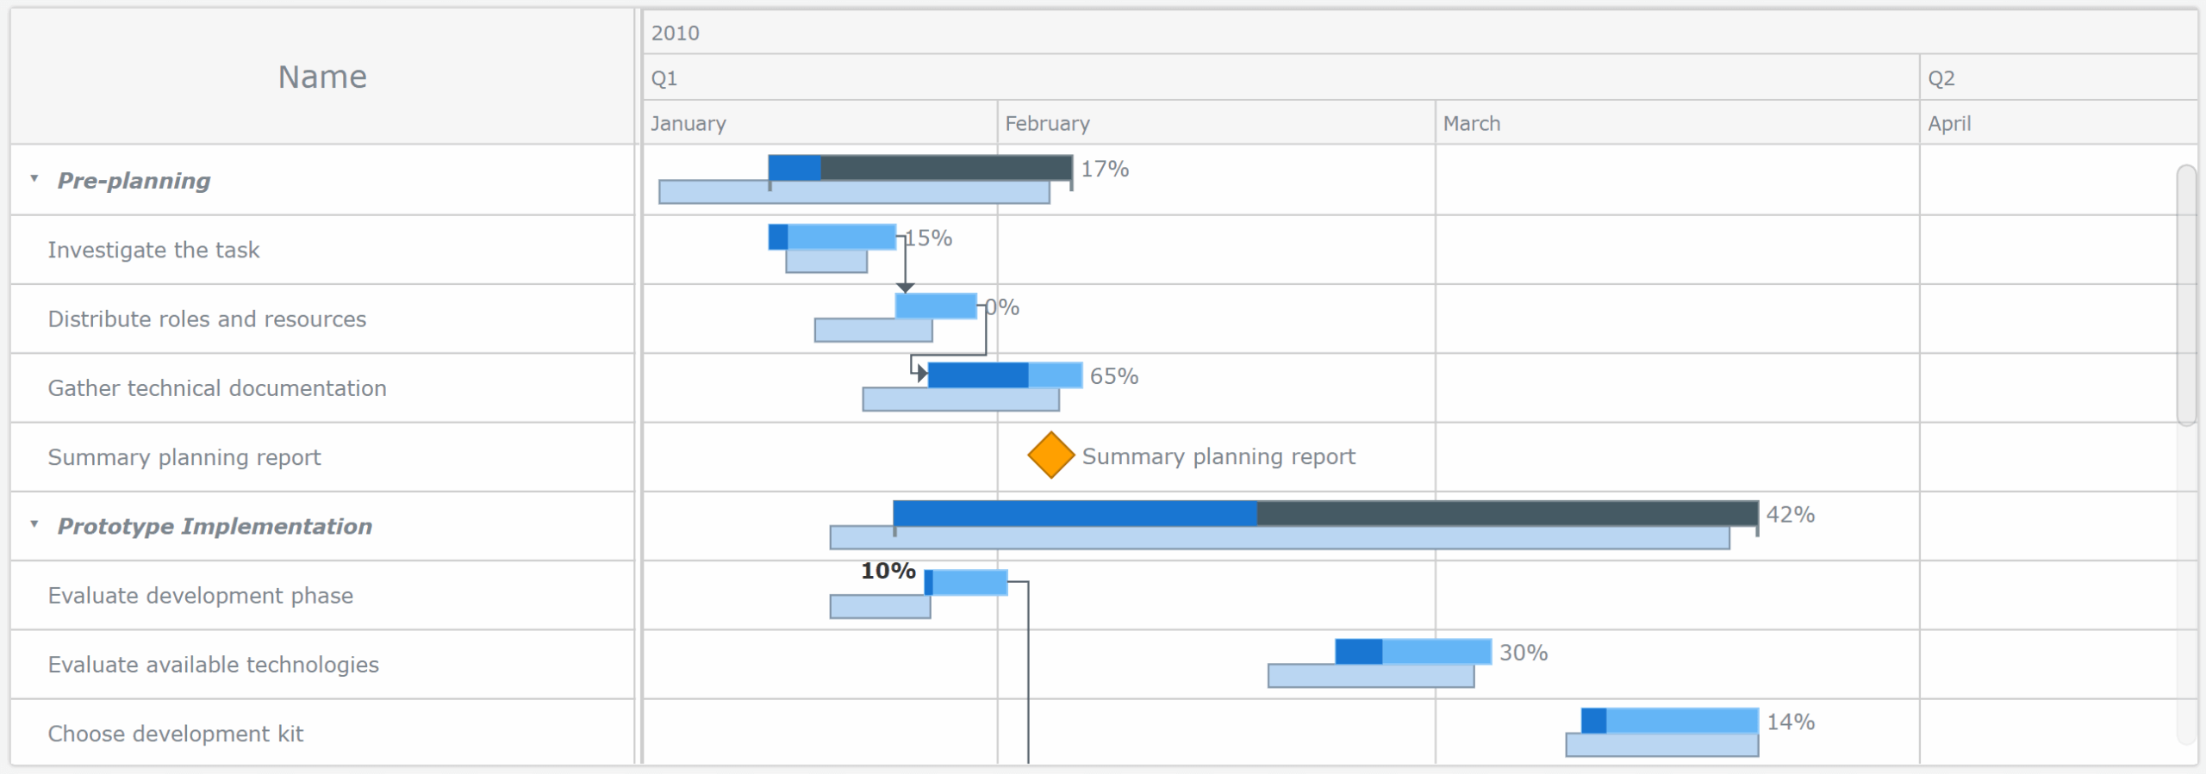Click the Evaluate available technologies 30% bar
This screenshot has height=774, width=2206.
point(1412,652)
